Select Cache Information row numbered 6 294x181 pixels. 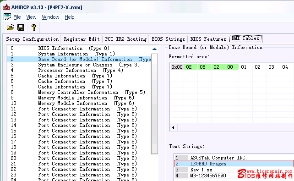click(79, 81)
